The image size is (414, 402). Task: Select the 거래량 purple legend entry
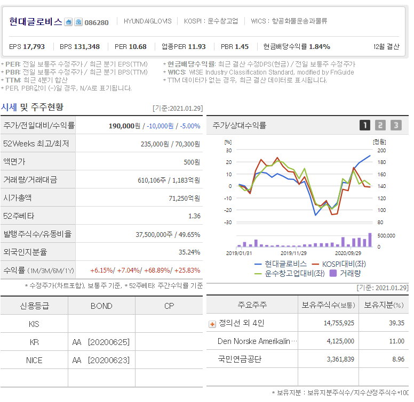click(x=345, y=274)
